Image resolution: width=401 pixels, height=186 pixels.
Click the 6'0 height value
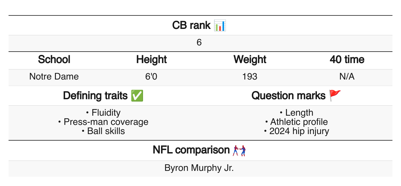click(152, 77)
